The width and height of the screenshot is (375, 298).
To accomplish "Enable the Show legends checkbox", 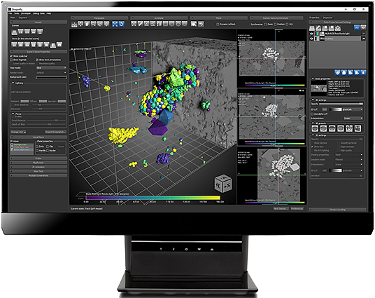I will (x=11, y=60).
